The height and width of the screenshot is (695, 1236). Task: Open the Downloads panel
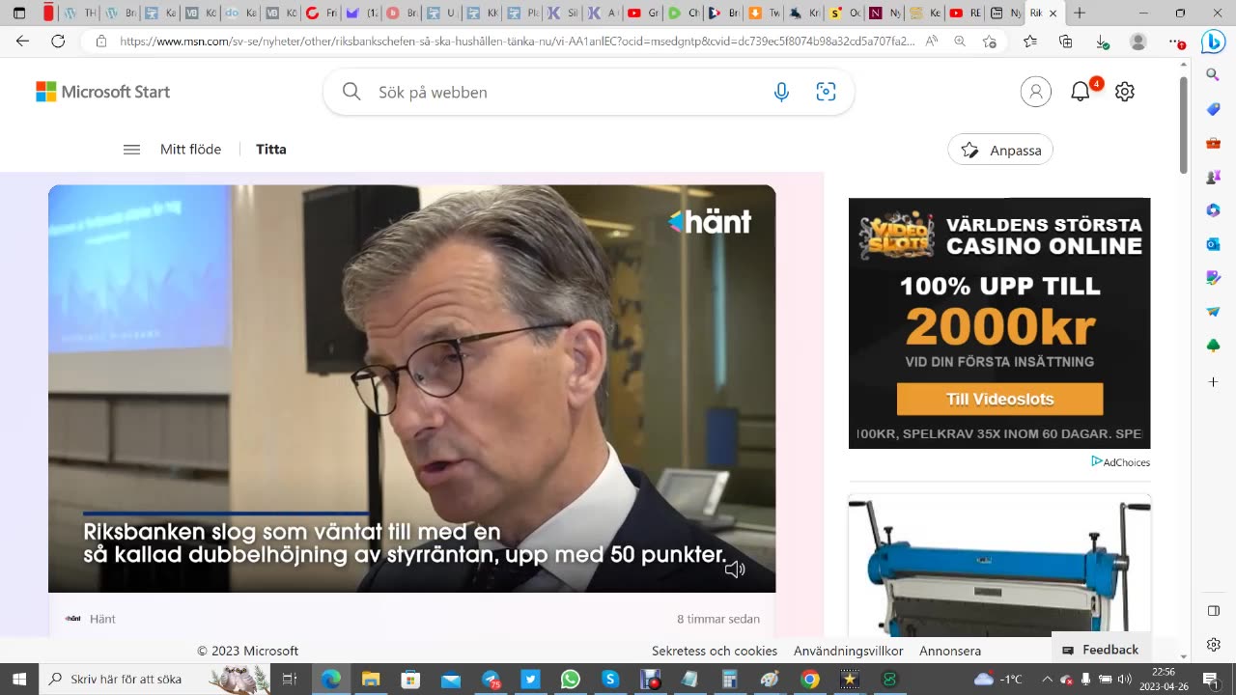click(1102, 42)
